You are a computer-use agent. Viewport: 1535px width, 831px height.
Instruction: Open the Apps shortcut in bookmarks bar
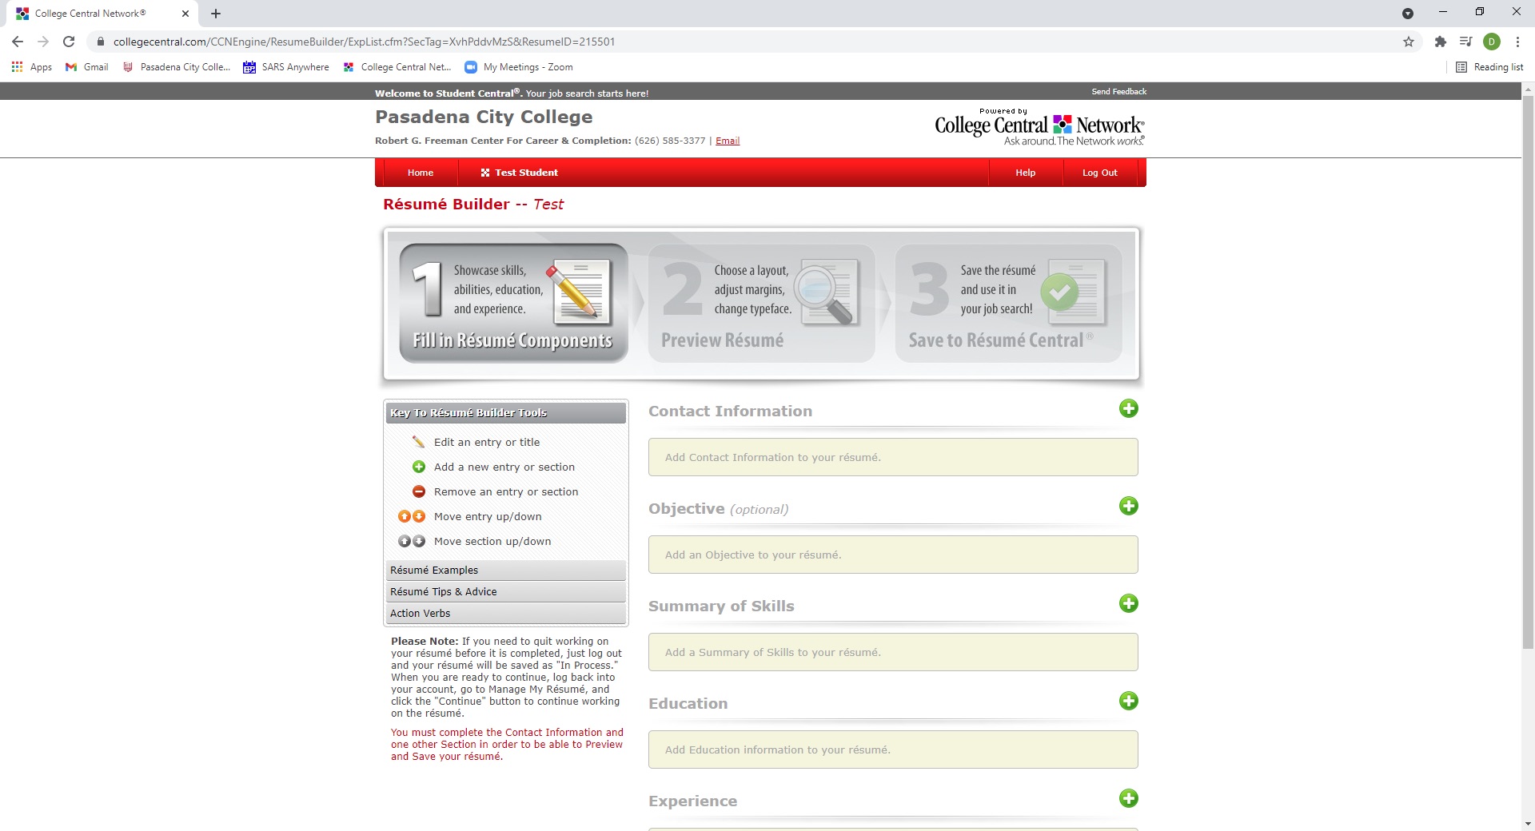pos(32,67)
